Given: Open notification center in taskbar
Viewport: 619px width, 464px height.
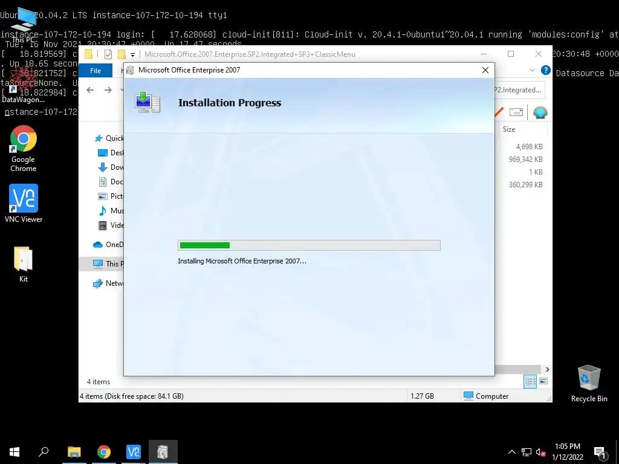Looking at the screenshot, I should click(x=600, y=453).
